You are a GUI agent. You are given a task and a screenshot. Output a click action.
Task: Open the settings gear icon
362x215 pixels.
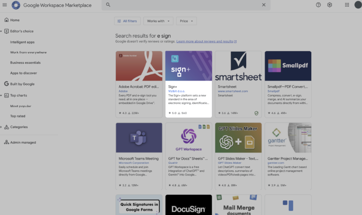330,5
